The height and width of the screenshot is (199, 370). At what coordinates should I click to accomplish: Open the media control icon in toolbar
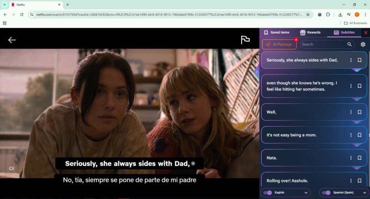click(x=349, y=14)
